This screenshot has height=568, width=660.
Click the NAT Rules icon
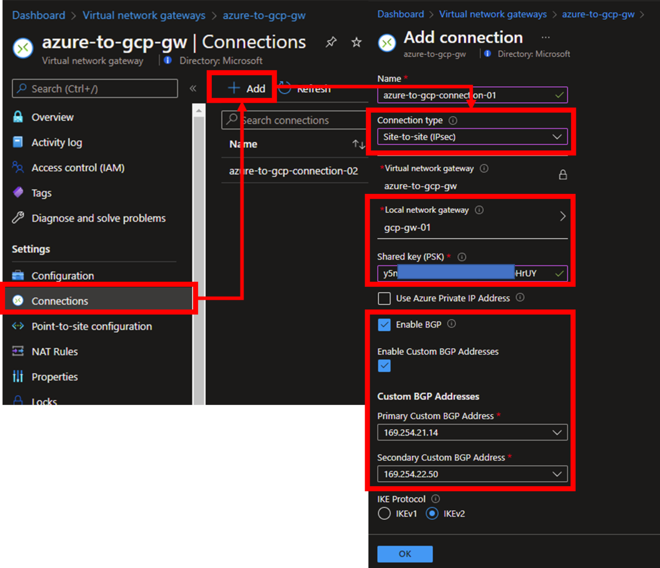(x=18, y=352)
